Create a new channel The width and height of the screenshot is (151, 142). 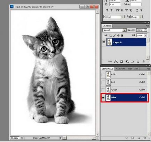point(139,138)
